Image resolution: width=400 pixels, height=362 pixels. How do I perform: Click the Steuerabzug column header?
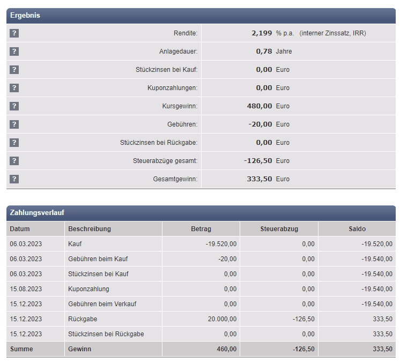[x=279, y=229]
